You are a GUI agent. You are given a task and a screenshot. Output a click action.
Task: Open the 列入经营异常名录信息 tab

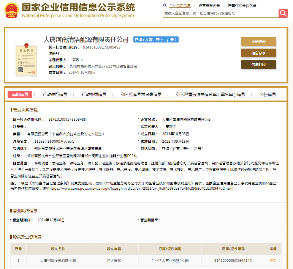141,94
